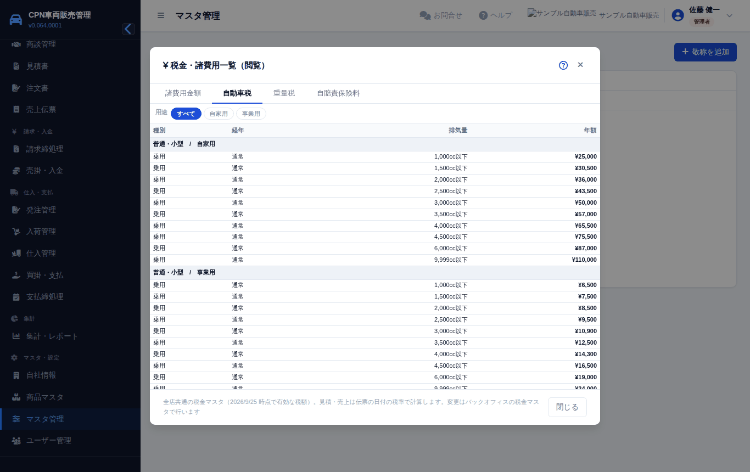Click the 排気量 column header
Image resolution: width=750 pixels, height=472 pixels.
coord(458,131)
